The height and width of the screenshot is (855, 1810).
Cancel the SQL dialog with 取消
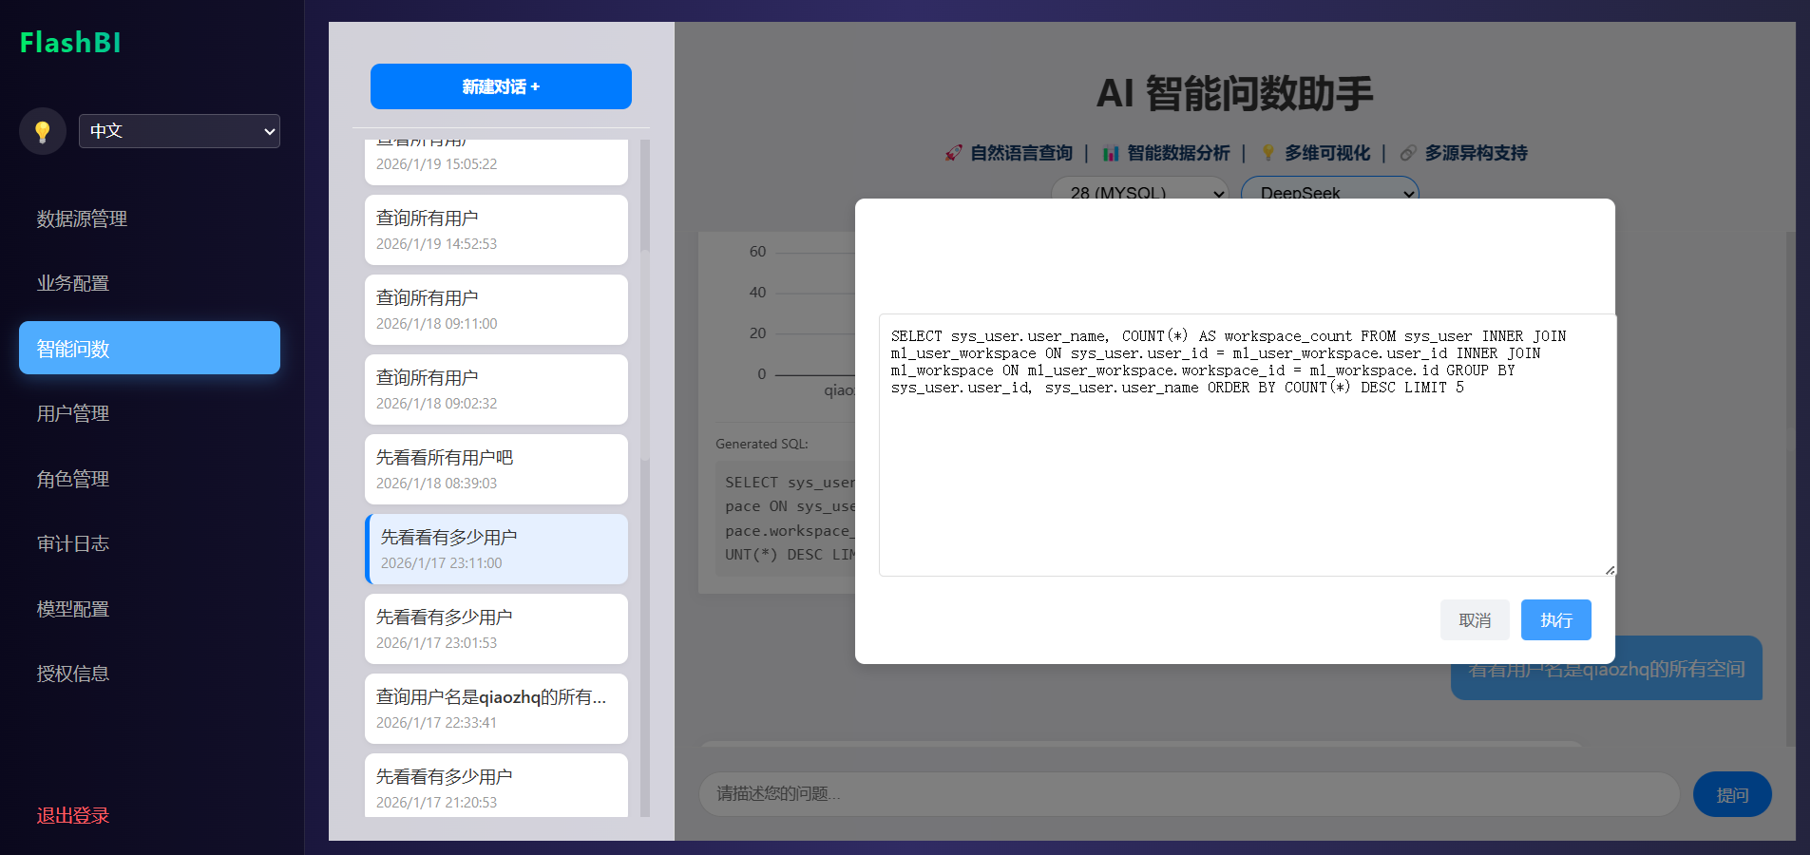tap(1475, 620)
